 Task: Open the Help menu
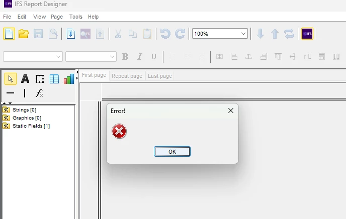click(x=93, y=17)
